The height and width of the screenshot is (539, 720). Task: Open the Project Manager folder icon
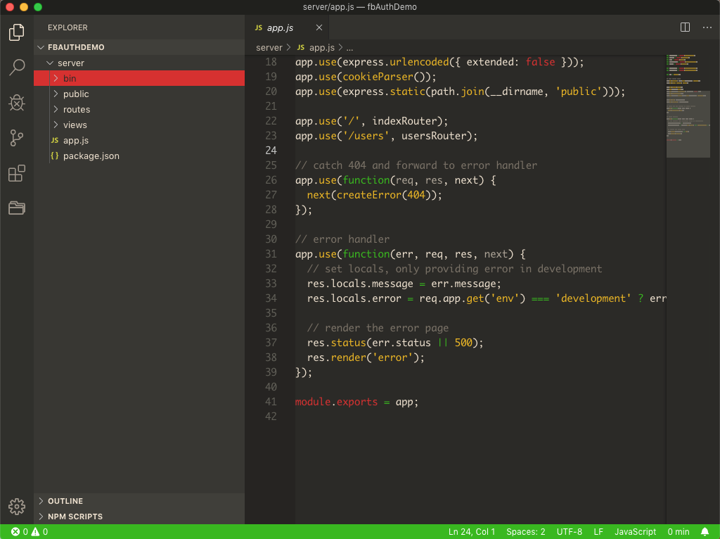[17, 208]
